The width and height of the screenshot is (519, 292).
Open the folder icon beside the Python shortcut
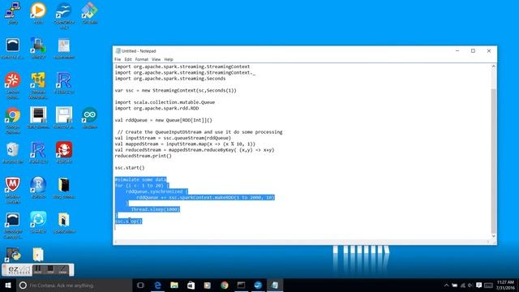coord(38,254)
